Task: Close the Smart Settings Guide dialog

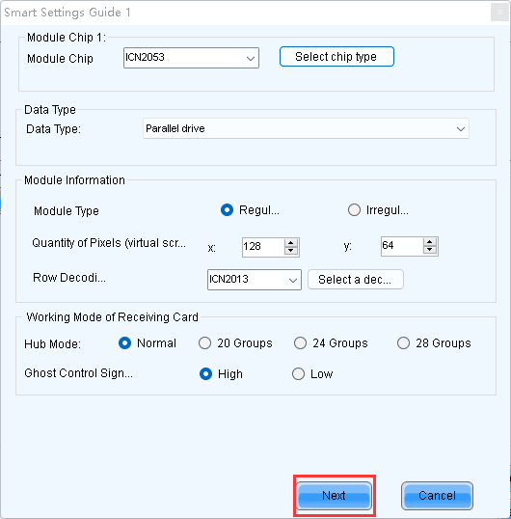Action: coord(499,13)
